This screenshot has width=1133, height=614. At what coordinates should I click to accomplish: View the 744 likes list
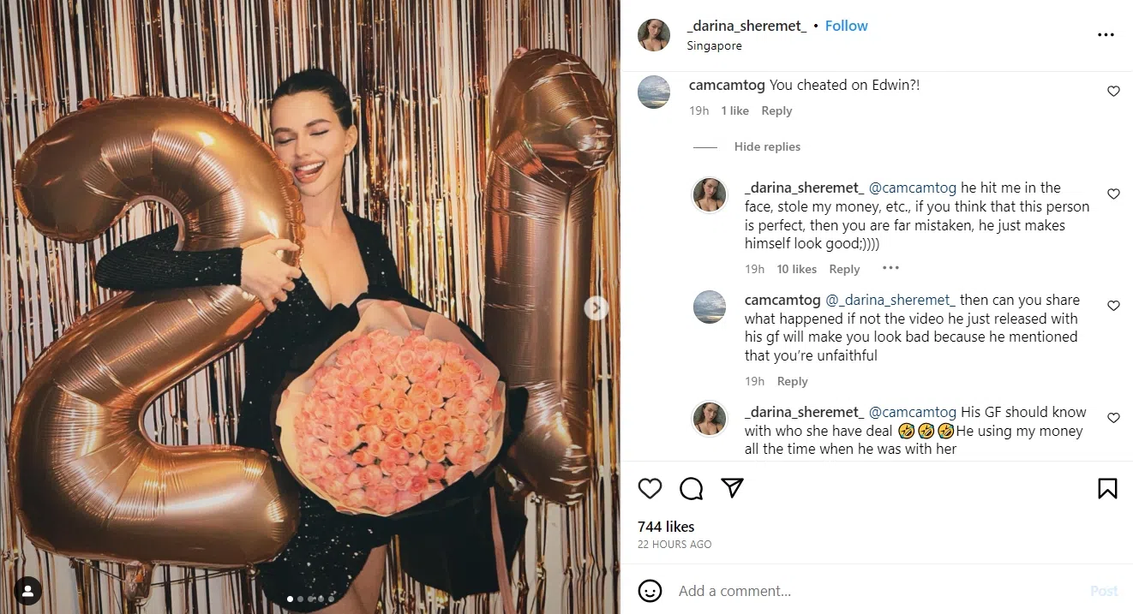click(666, 527)
